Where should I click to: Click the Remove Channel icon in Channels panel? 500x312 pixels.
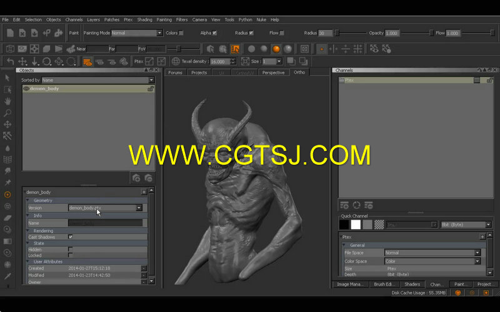pos(369,205)
